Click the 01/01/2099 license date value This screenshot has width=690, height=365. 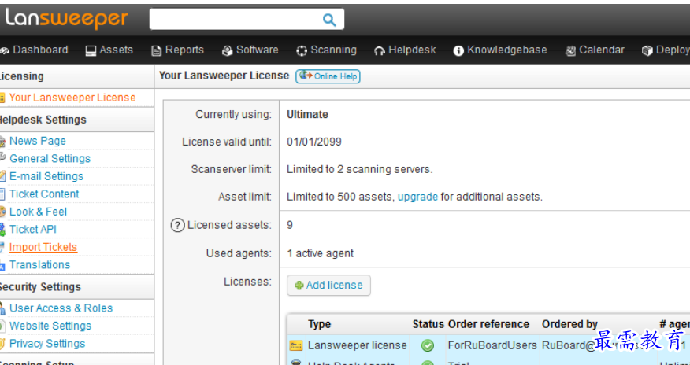point(314,142)
